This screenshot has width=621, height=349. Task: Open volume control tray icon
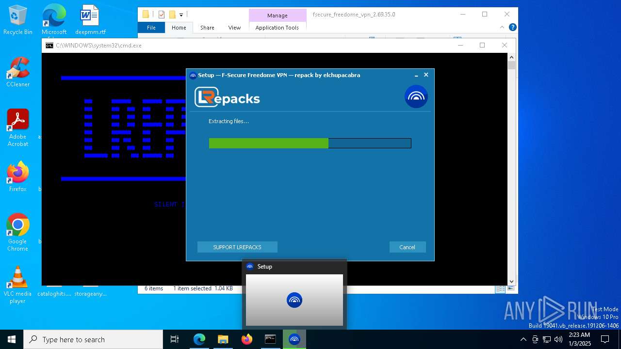point(558,339)
